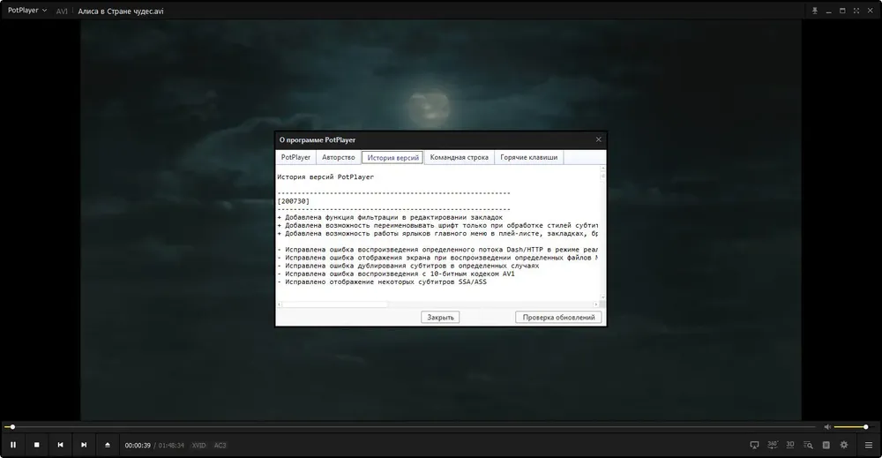Image resolution: width=882 pixels, height=458 pixels.
Task: Click line 'Добавлена функция фильтрации в редактировании закладок'
Action: [x=390, y=217]
